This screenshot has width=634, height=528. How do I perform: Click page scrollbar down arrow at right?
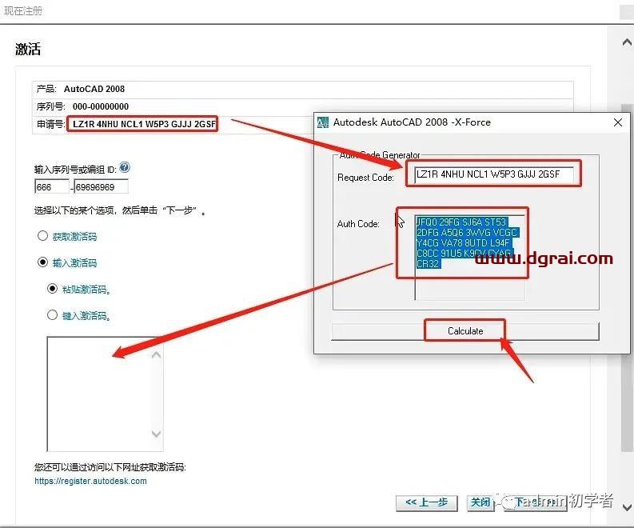627,507
